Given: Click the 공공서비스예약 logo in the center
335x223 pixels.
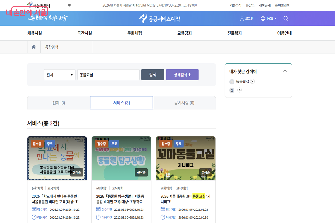Looking at the screenshot, I should click(160, 18).
